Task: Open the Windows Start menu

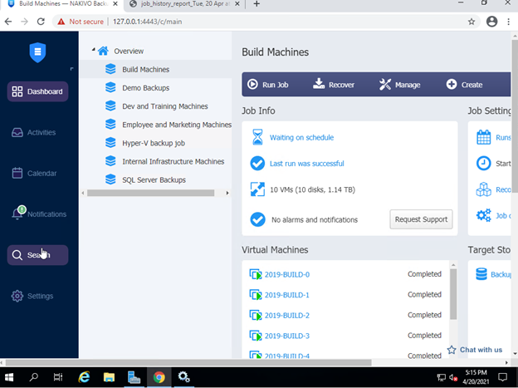Action: (9, 377)
